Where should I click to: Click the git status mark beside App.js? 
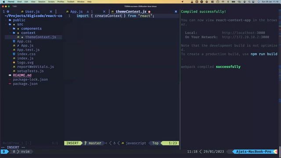point(18,46)
